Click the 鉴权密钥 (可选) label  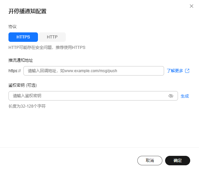click(x=23, y=85)
